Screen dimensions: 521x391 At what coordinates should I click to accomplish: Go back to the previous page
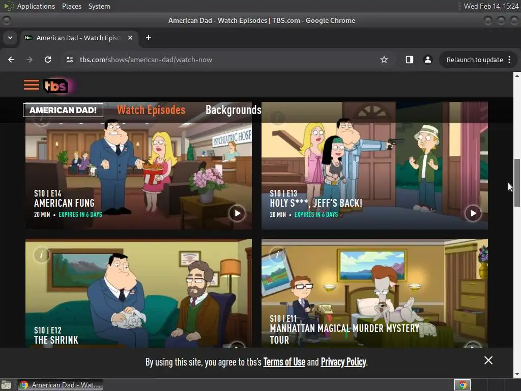click(11, 60)
